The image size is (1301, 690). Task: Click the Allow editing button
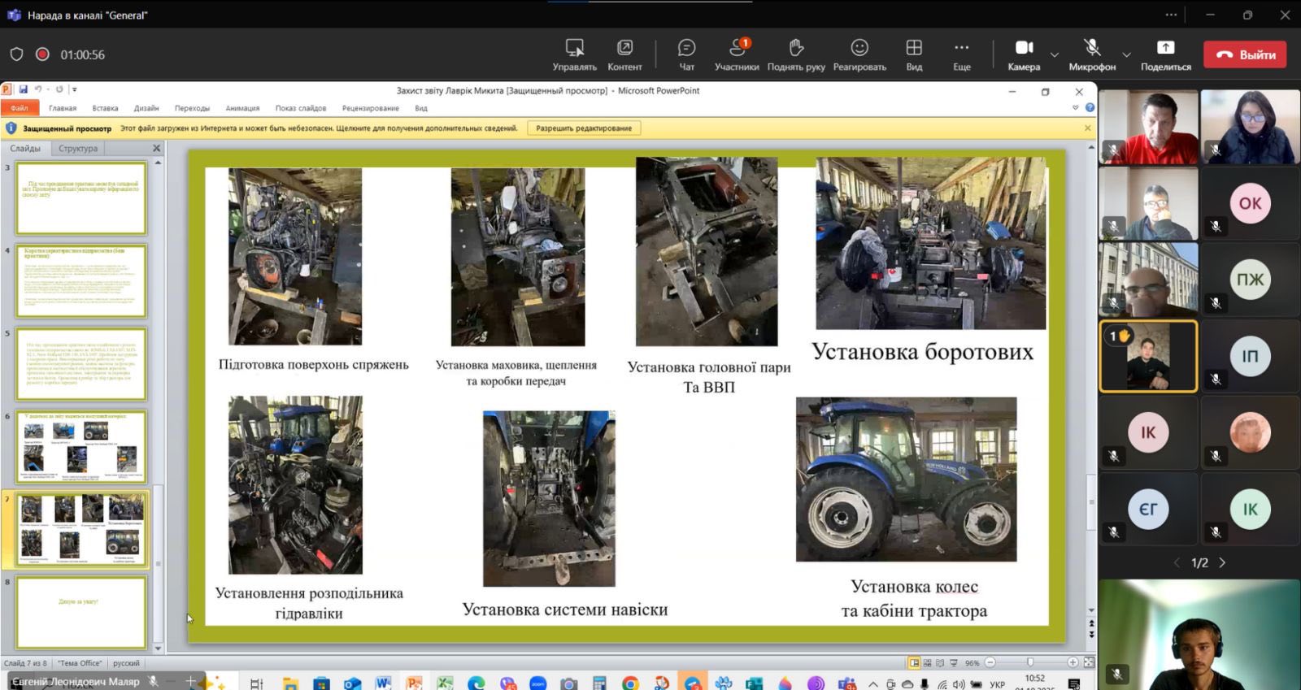(584, 128)
